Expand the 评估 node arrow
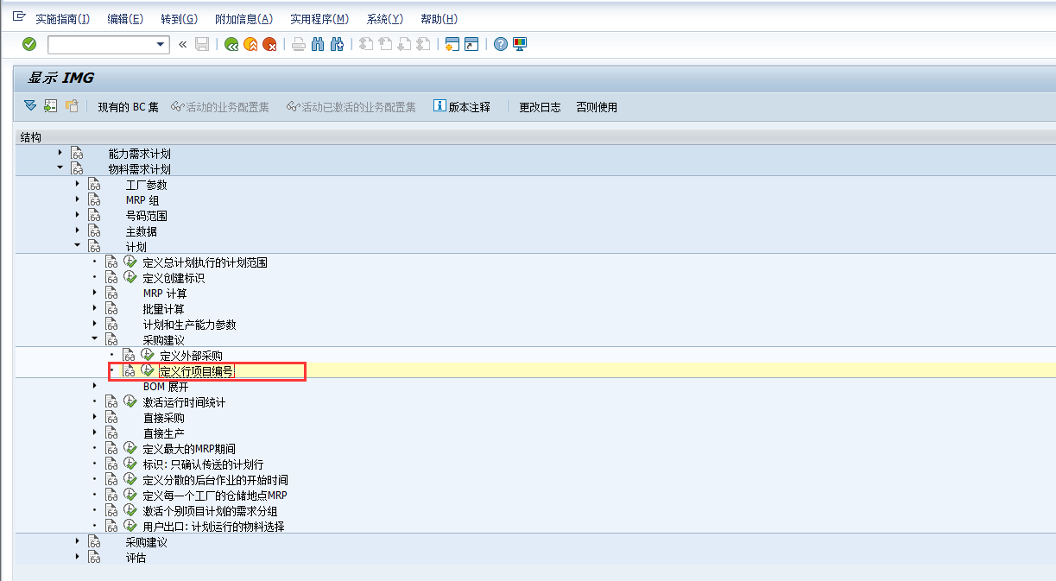Viewport: 1056px width, 581px height. point(78,556)
